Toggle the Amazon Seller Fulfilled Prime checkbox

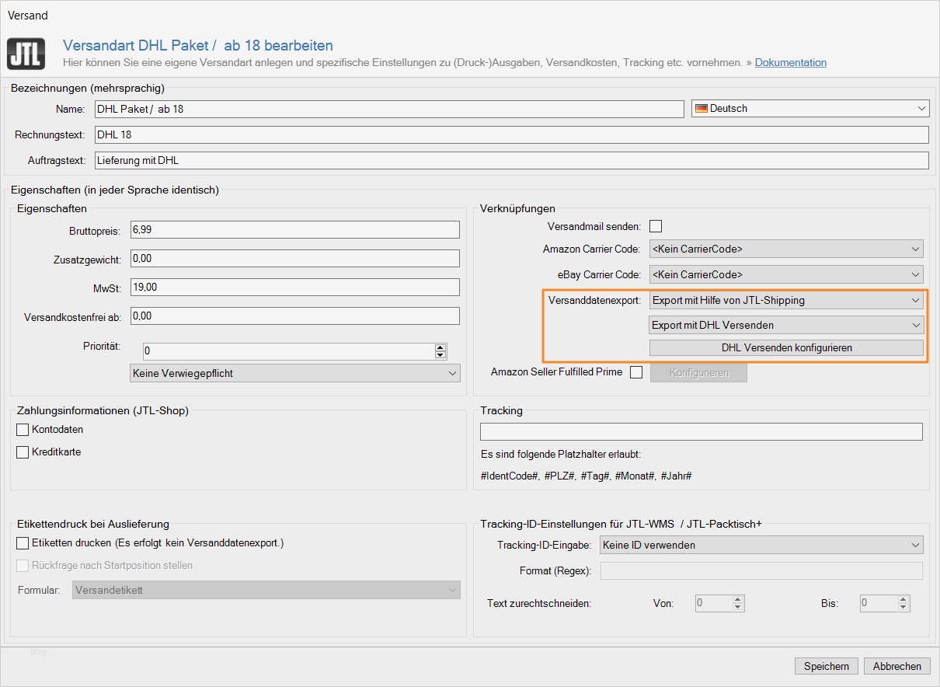636,372
